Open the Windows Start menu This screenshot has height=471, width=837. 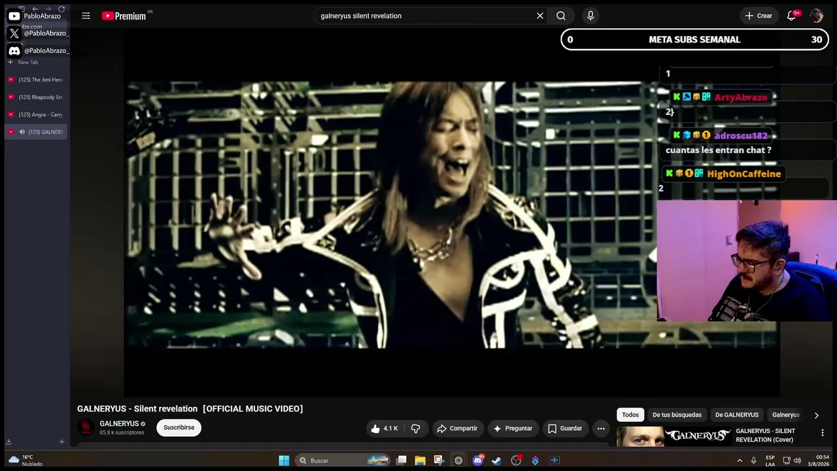(284, 461)
